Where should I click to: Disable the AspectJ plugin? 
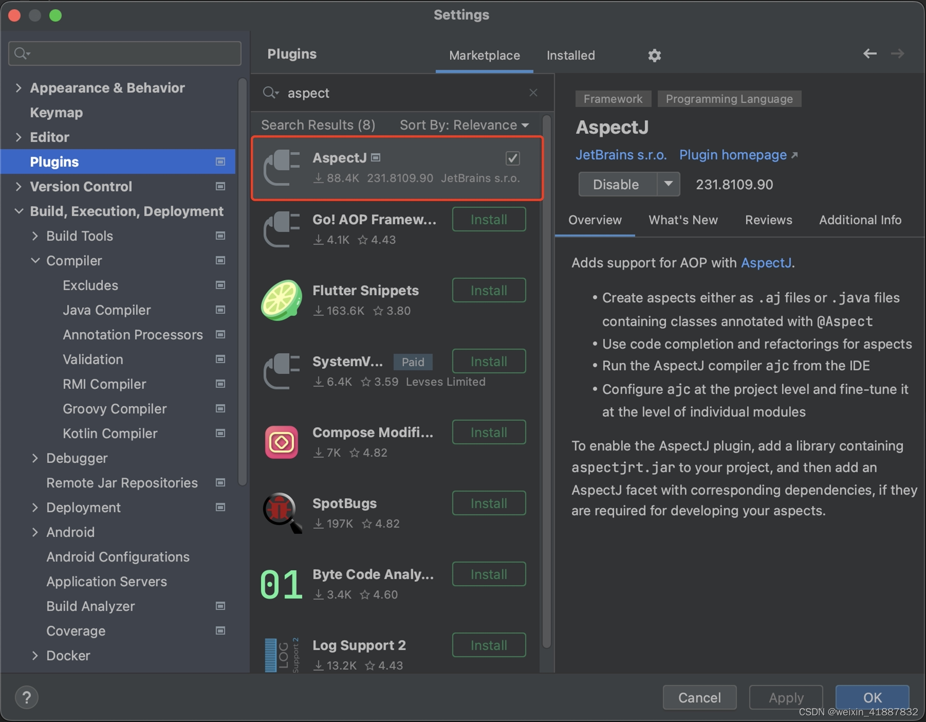[x=617, y=184]
